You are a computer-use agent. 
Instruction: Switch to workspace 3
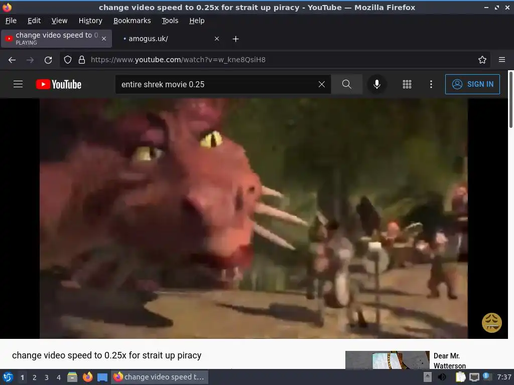[x=47, y=377]
